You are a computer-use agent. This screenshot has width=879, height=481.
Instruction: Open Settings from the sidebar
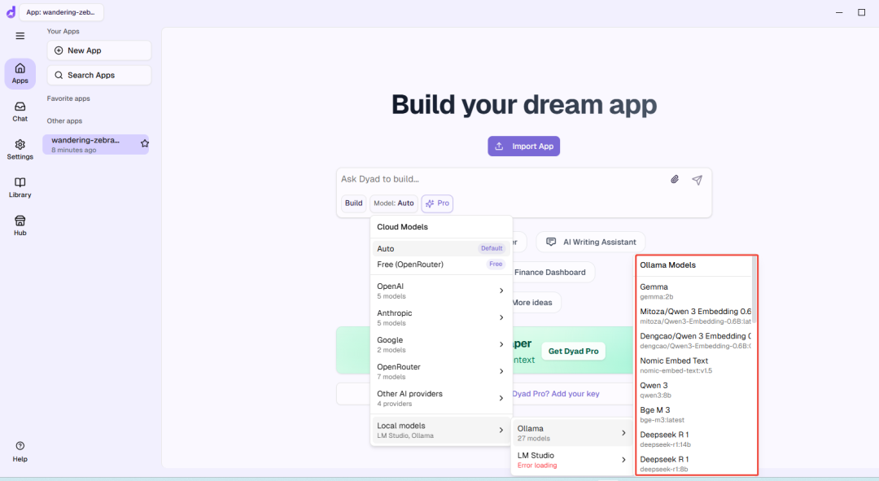[x=20, y=150]
